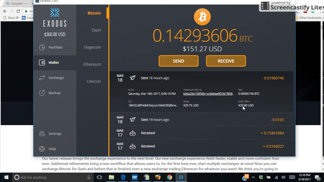Click the date Saturday, Mar 18th 2017, 8:06:10 PM
This screenshot has width=324, height=182.
point(152,94)
